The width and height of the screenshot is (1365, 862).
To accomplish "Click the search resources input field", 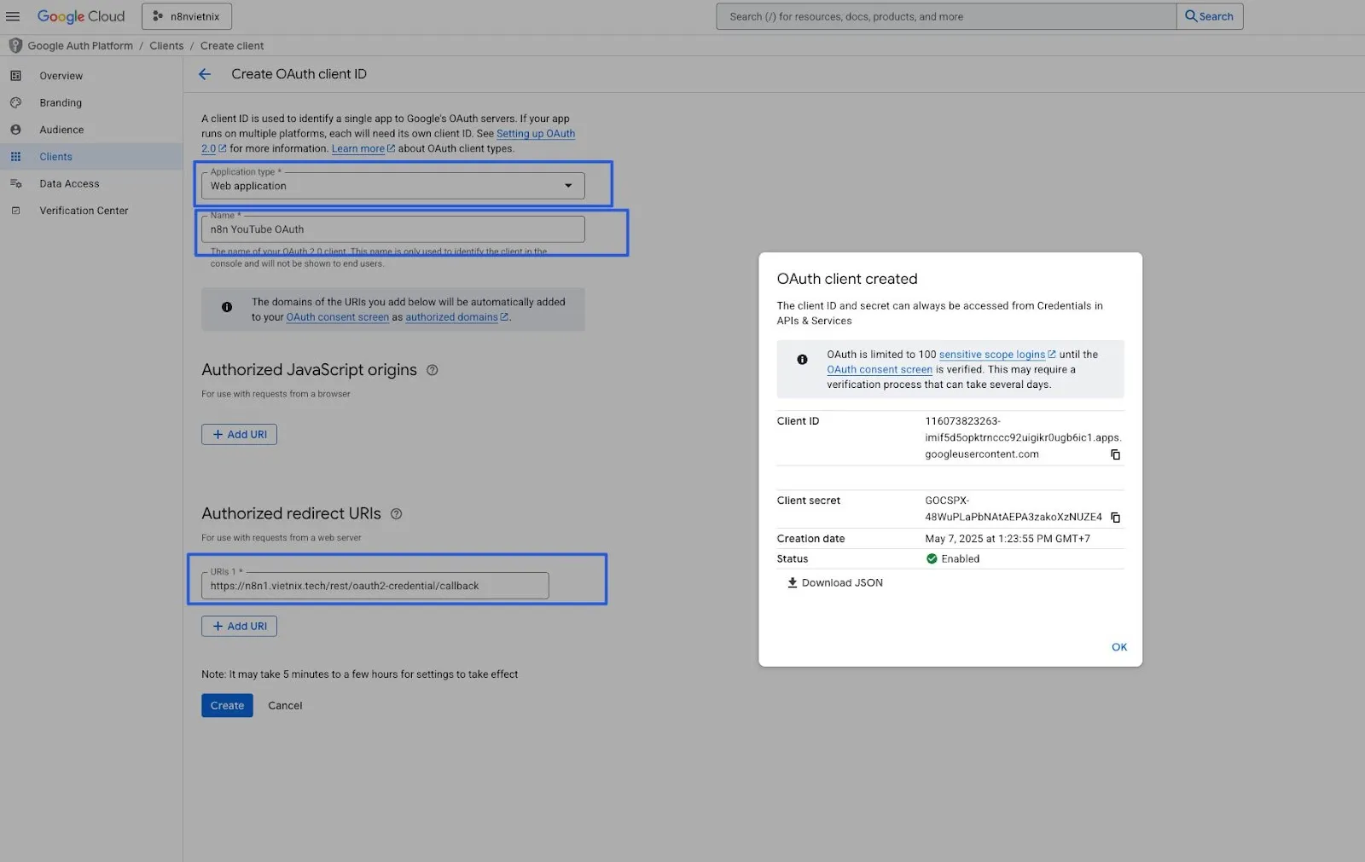I will click(x=946, y=16).
